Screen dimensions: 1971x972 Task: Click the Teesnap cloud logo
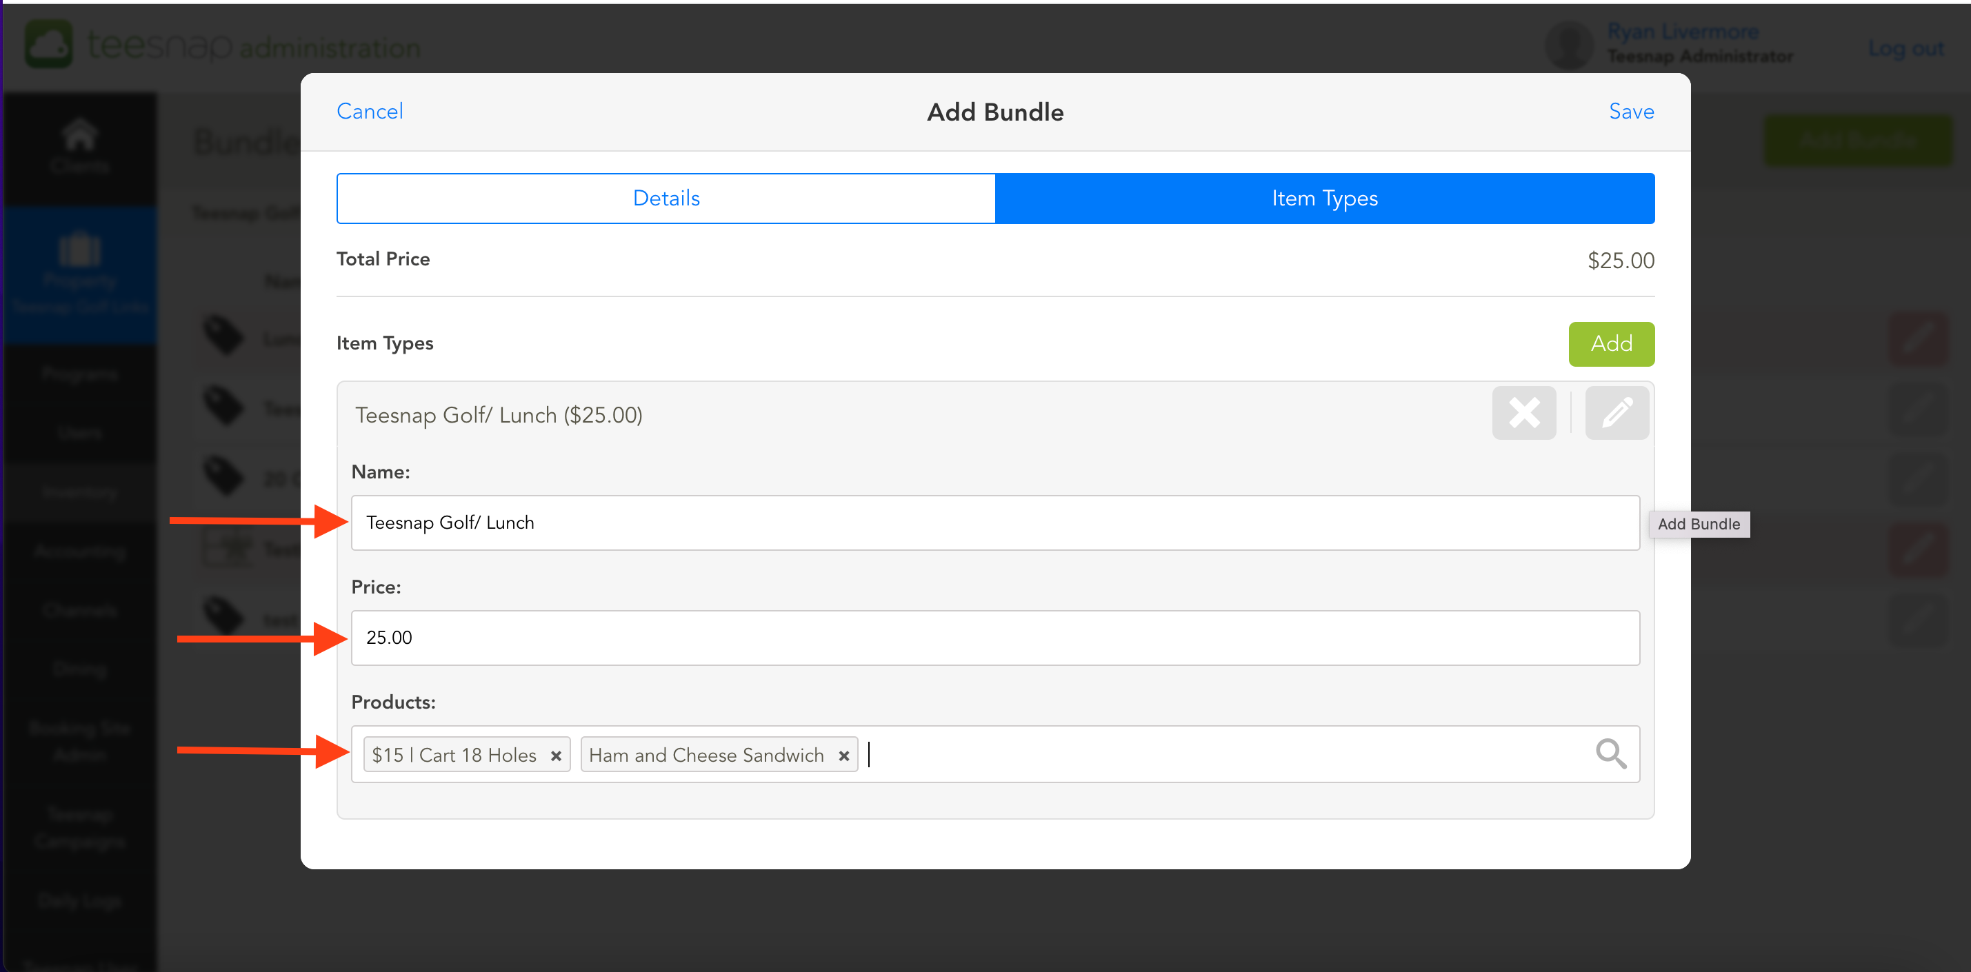[x=49, y=44]
